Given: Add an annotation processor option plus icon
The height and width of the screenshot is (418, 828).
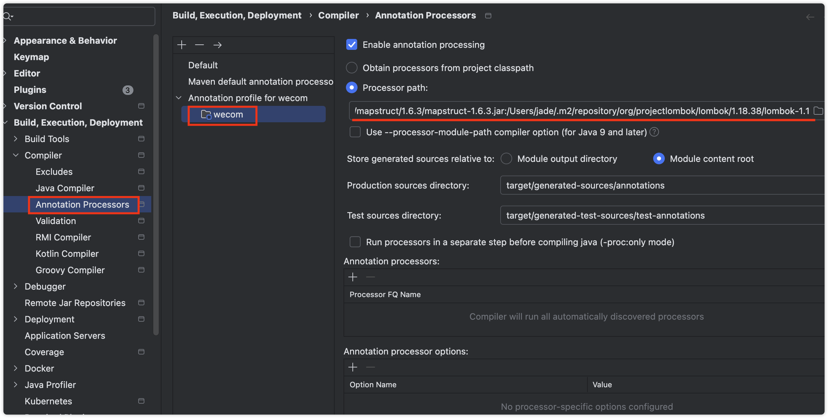Looking at the screenshot, I should click(353, 367).
